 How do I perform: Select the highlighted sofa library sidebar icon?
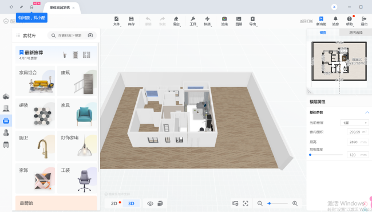[6, 120]
